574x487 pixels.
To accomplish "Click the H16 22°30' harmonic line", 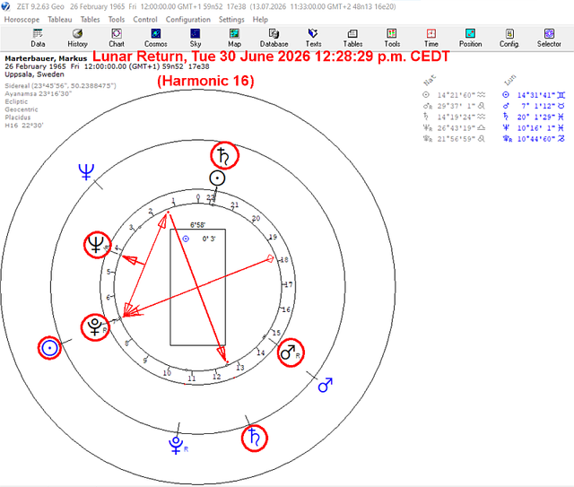I will pyautogui.click(x=24, y=126).
